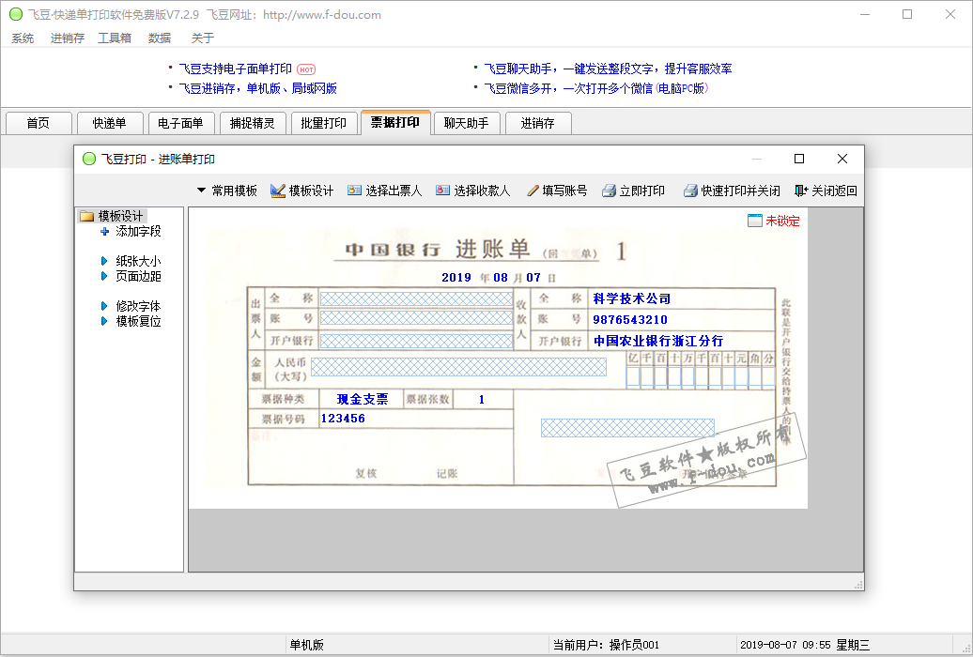Screen dimensions: 973x657
Task: Click the 立即打印 printer icon
Action: click(609, 191)
